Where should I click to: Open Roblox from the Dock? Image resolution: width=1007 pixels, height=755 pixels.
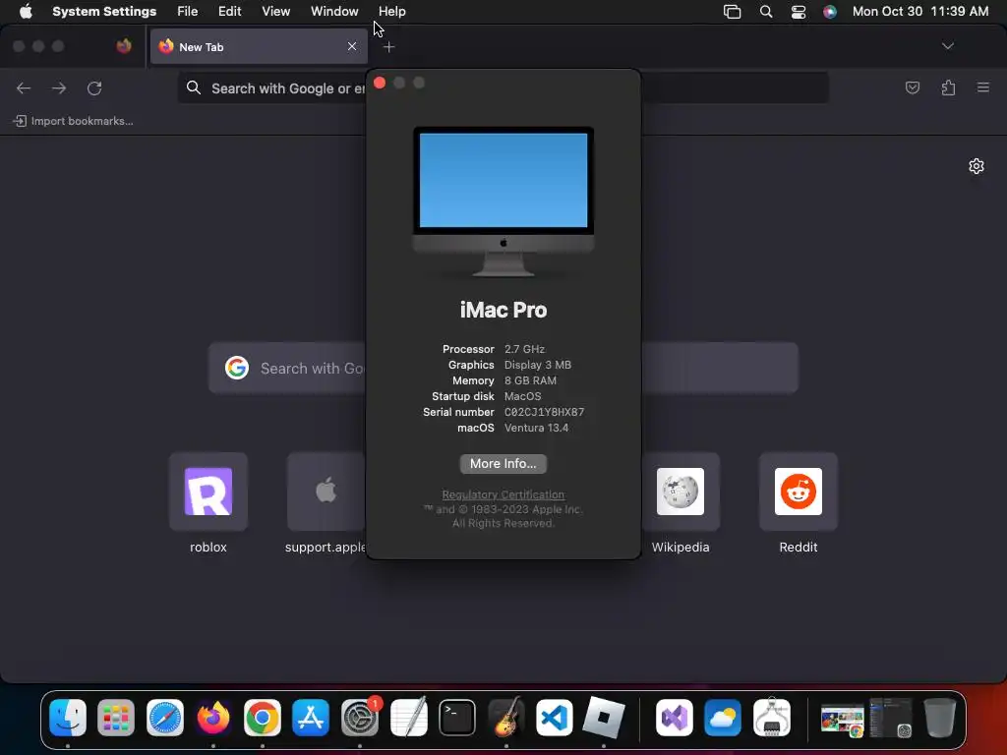(x=603, y=717)
